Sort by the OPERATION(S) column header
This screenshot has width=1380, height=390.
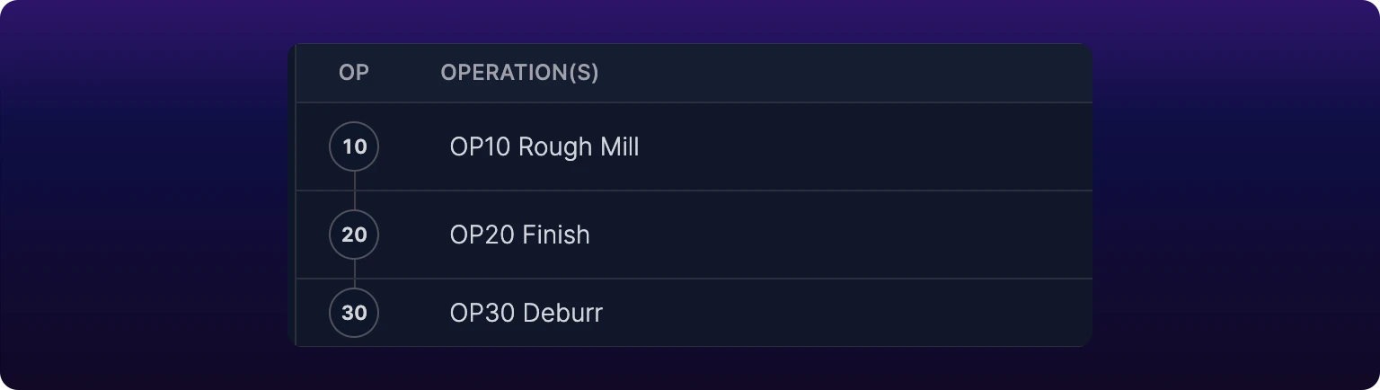click(519, 73)
